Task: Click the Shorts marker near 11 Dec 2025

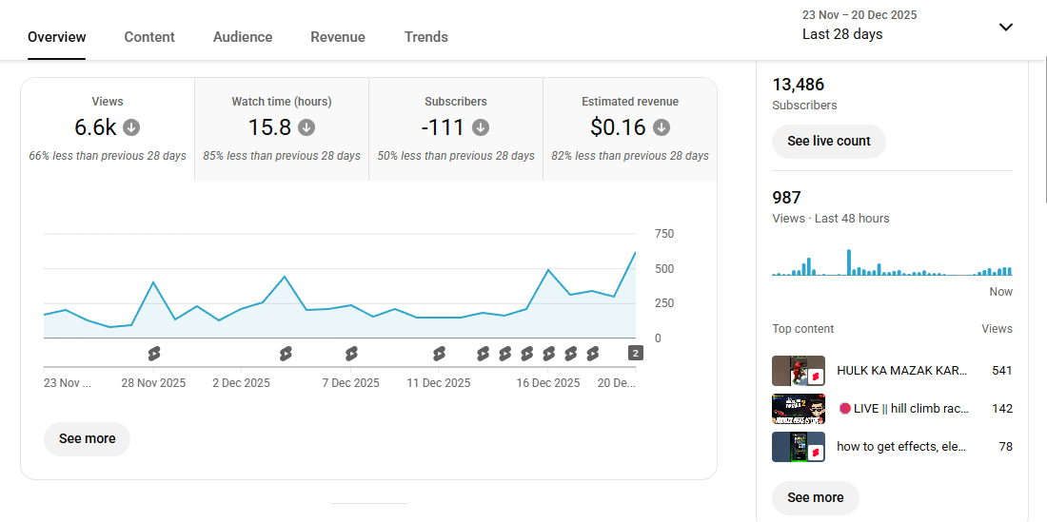Action: coord(439,354)
